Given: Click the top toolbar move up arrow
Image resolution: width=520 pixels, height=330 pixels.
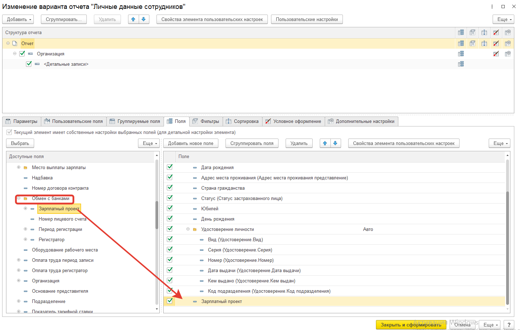Looking at the screenshot, I should click(133, 19).
